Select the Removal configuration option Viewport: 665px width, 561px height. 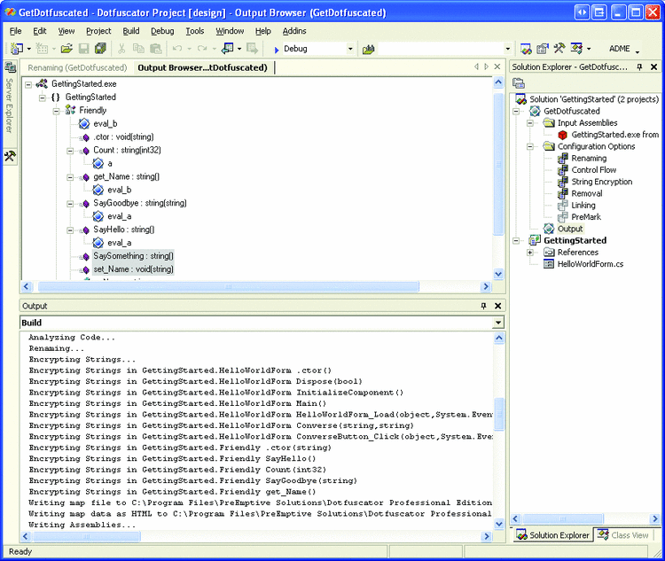coord(587,194)
